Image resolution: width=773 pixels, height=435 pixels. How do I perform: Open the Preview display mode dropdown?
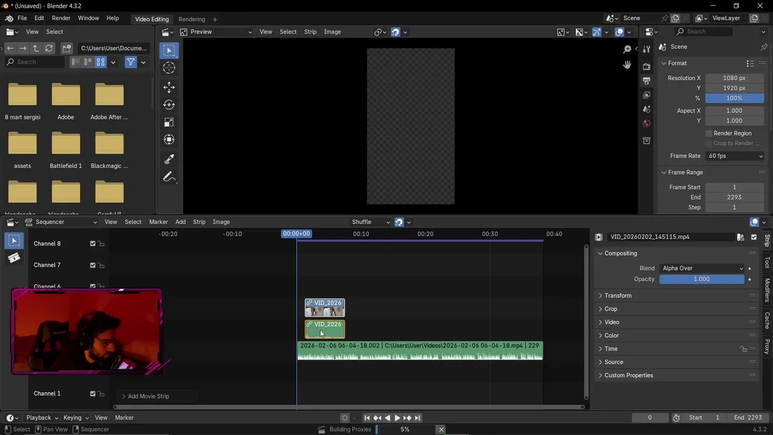pos(215,31)
